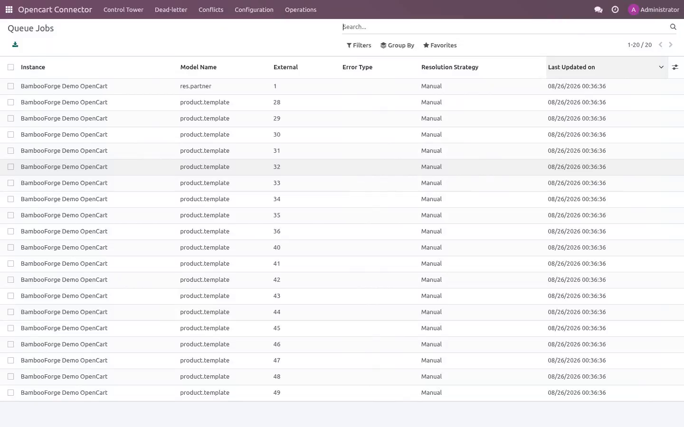Check the row with External 49
Screen dimensions: 684x427
click(11, 393)
